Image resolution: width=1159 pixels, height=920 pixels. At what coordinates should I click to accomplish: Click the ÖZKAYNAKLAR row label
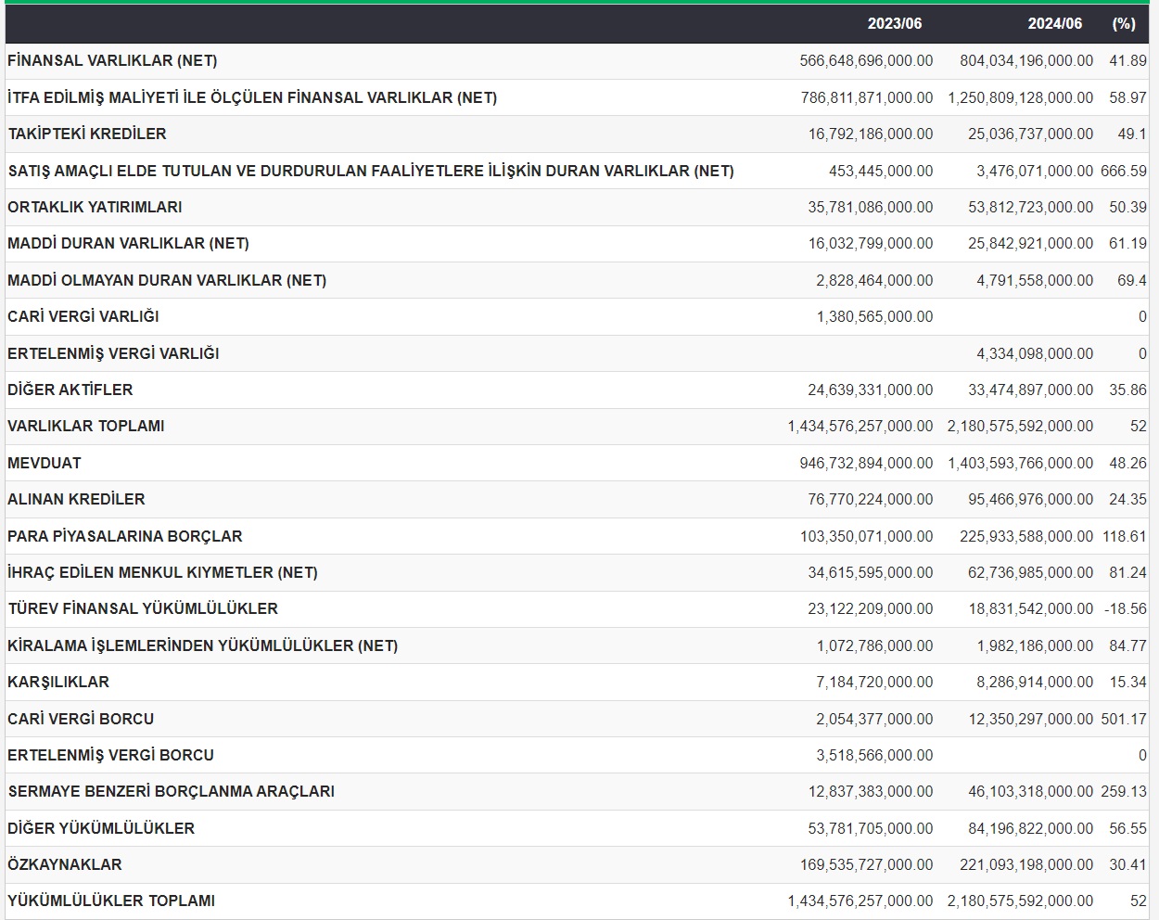[65, 864]
